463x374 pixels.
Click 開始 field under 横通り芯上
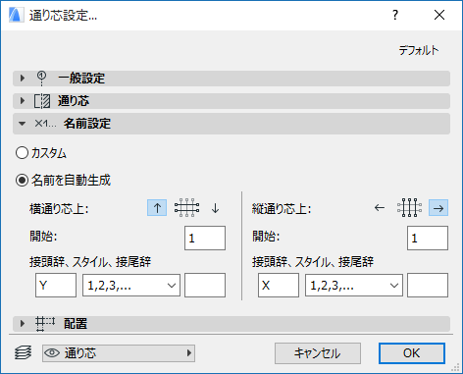coord(205,238)
